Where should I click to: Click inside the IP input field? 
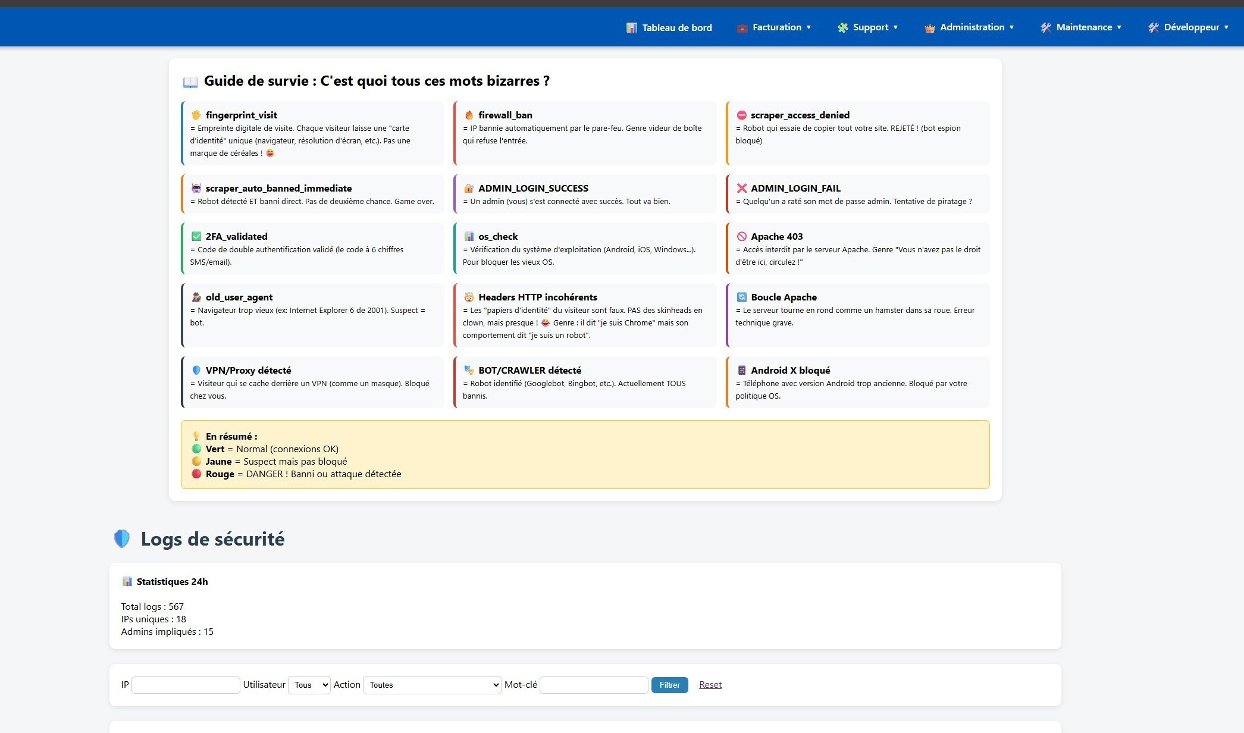(184, 685)
